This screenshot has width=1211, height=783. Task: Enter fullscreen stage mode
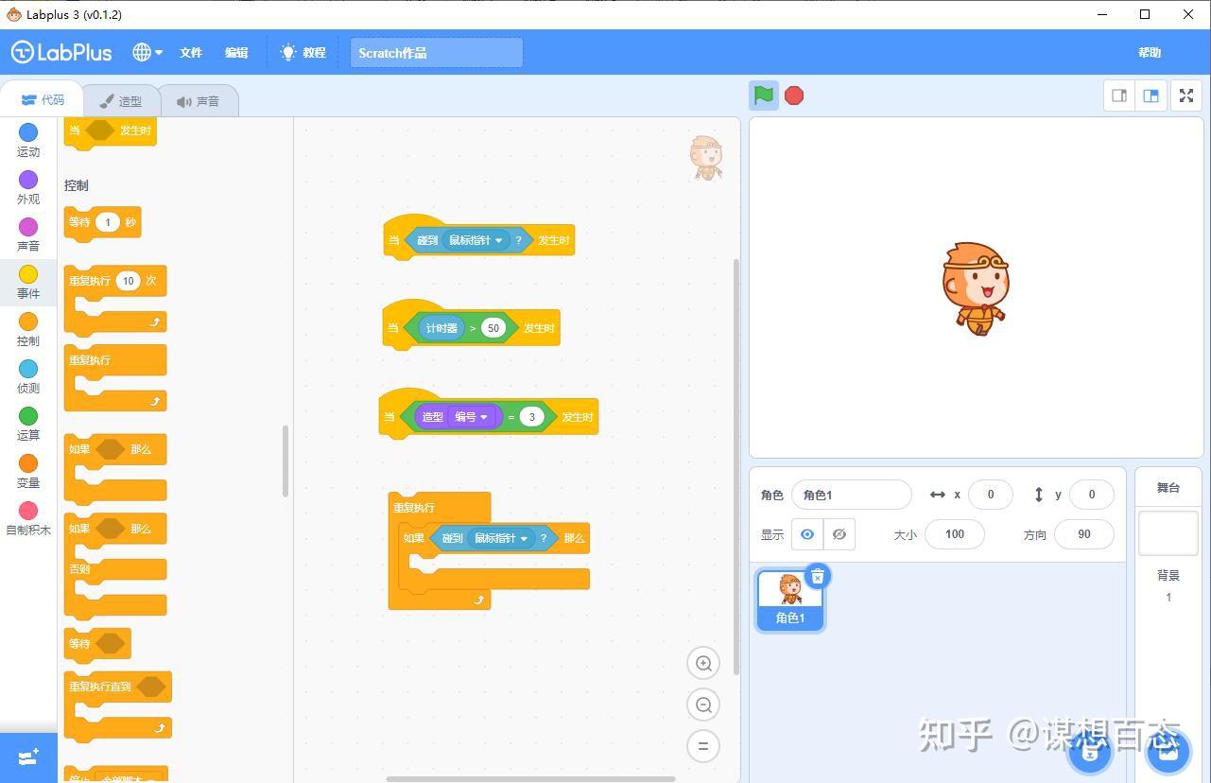click(1185, 95)
